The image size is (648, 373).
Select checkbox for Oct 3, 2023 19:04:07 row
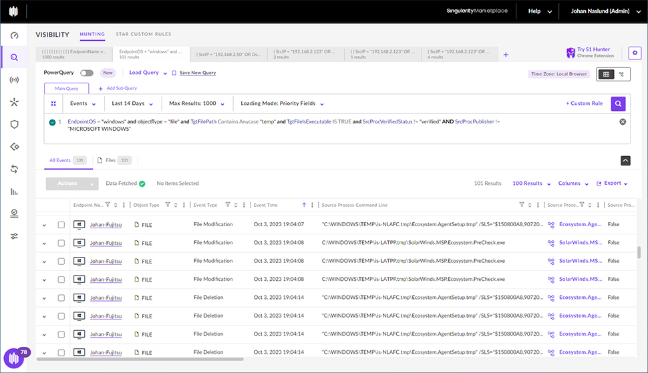click(x=61, y=225)
